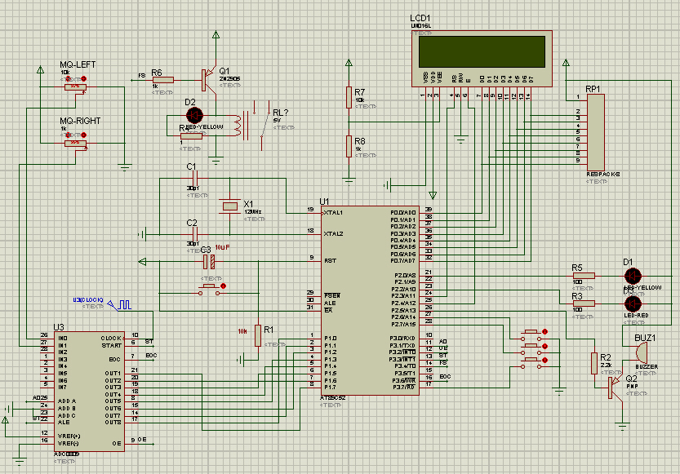This screenshot has width=680, height=474.
Task: Click the START pin label on U3
Action: (x=112, y=345)
